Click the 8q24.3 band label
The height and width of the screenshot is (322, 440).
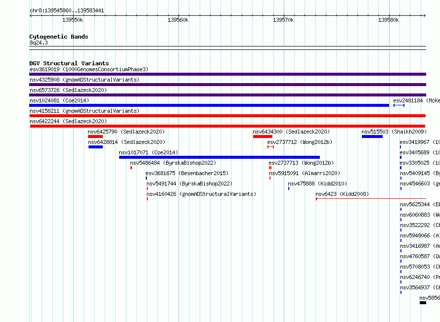[39, 43]
